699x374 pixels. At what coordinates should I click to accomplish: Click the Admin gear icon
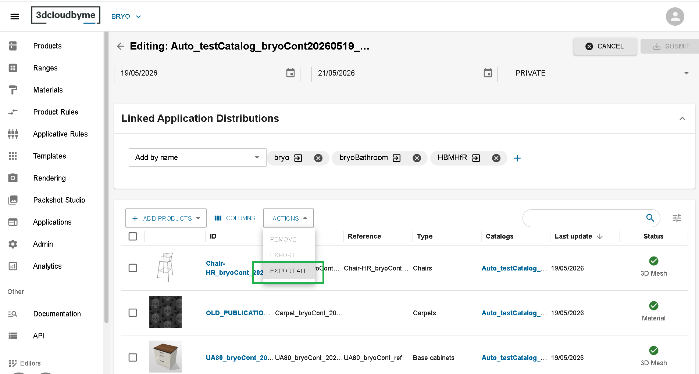[x=13, y=244]
